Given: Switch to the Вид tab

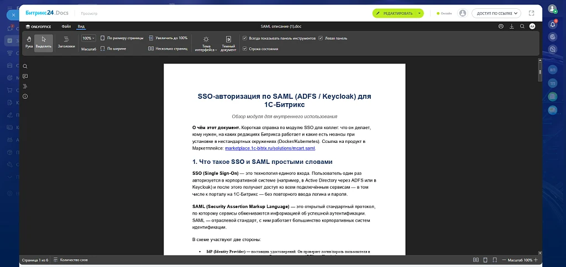Looking at the screenshot, I should (x=81, y=26).
